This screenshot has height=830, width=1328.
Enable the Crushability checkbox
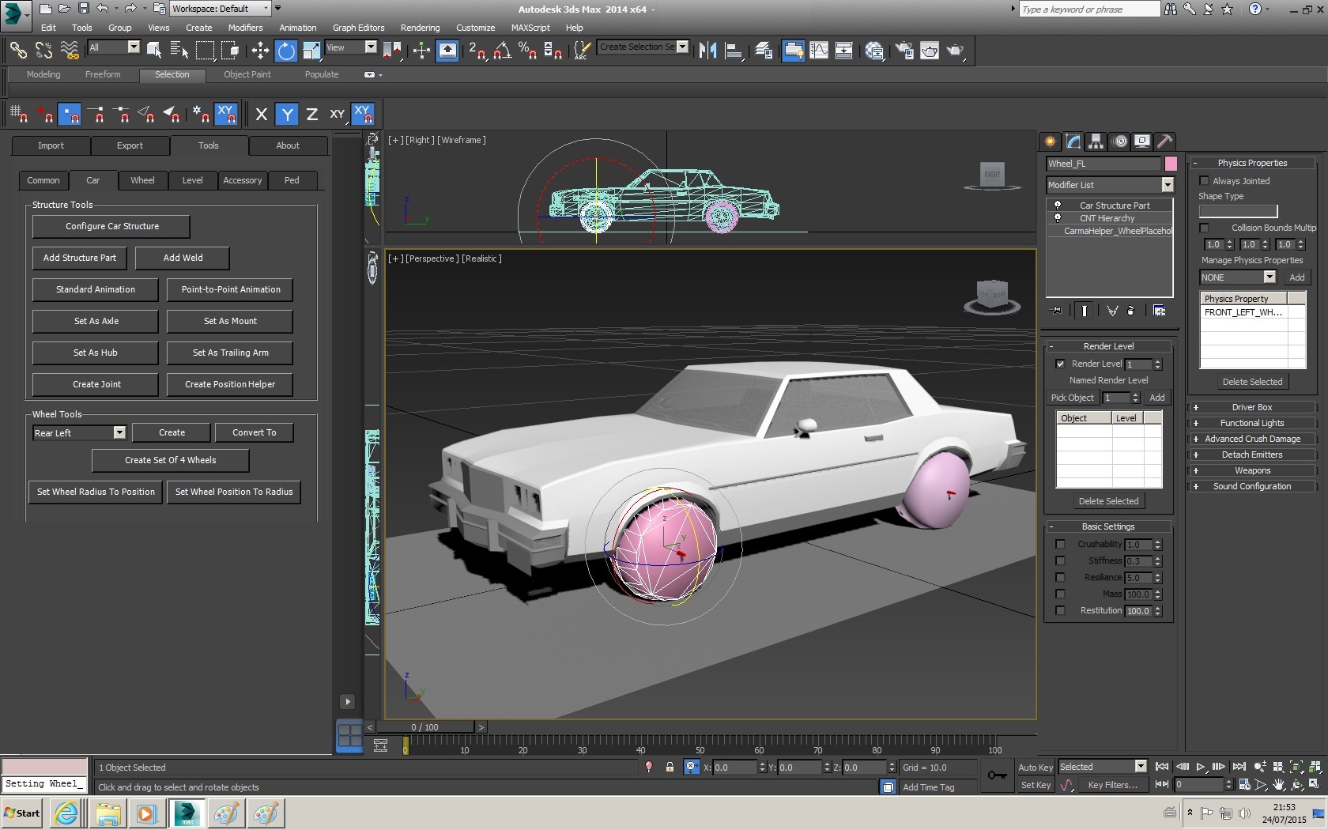1060,544
